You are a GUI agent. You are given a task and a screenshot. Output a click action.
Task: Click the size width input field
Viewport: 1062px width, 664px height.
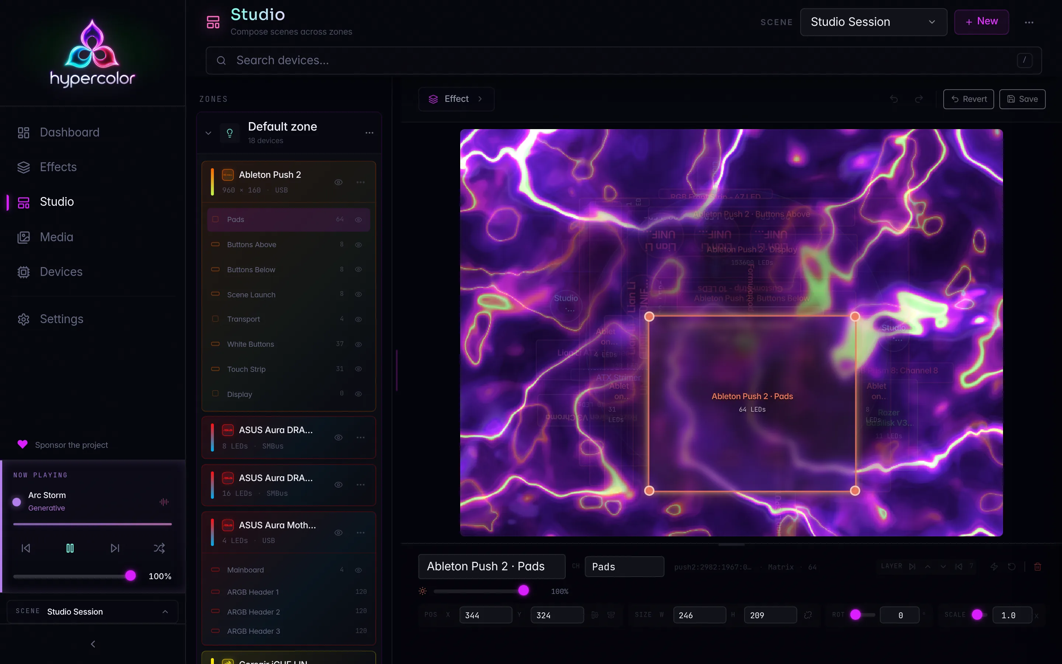[x=700, y=615]
